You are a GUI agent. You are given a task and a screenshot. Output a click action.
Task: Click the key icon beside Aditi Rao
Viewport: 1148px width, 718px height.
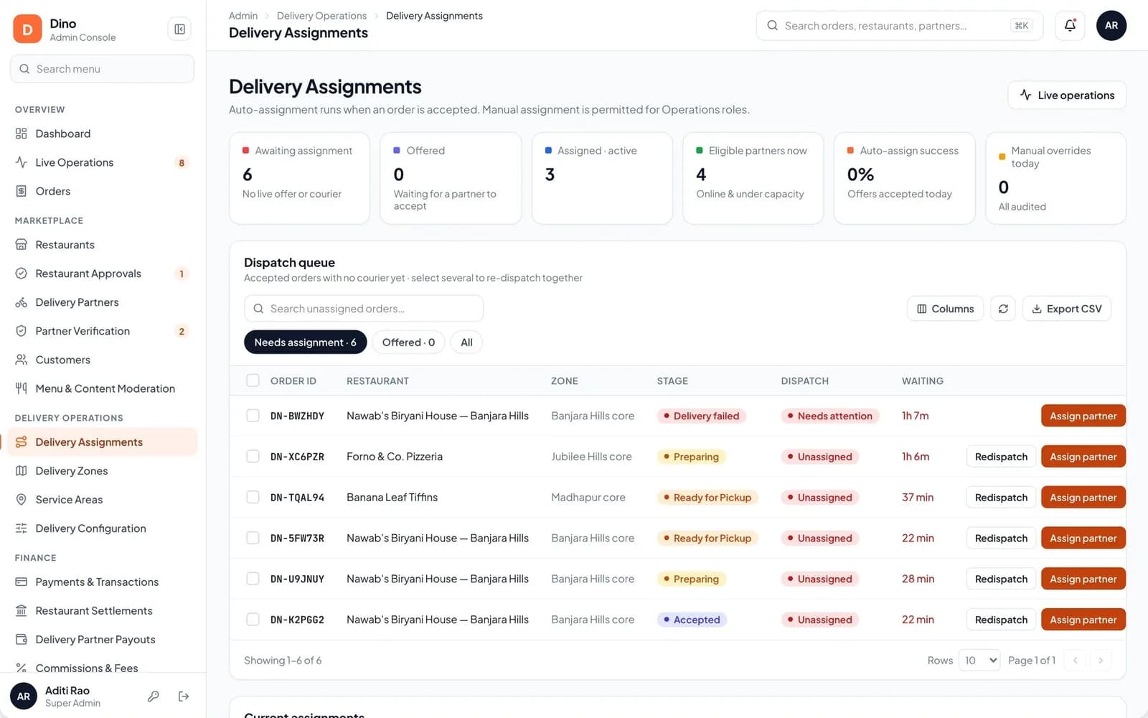[154, 696]
